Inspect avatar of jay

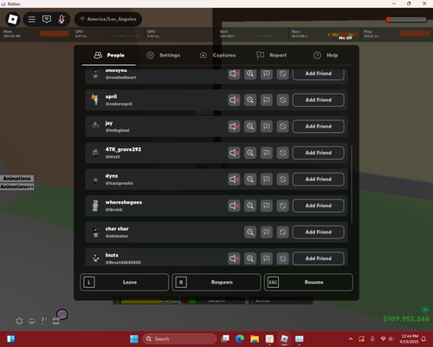(x=250, y=127)
